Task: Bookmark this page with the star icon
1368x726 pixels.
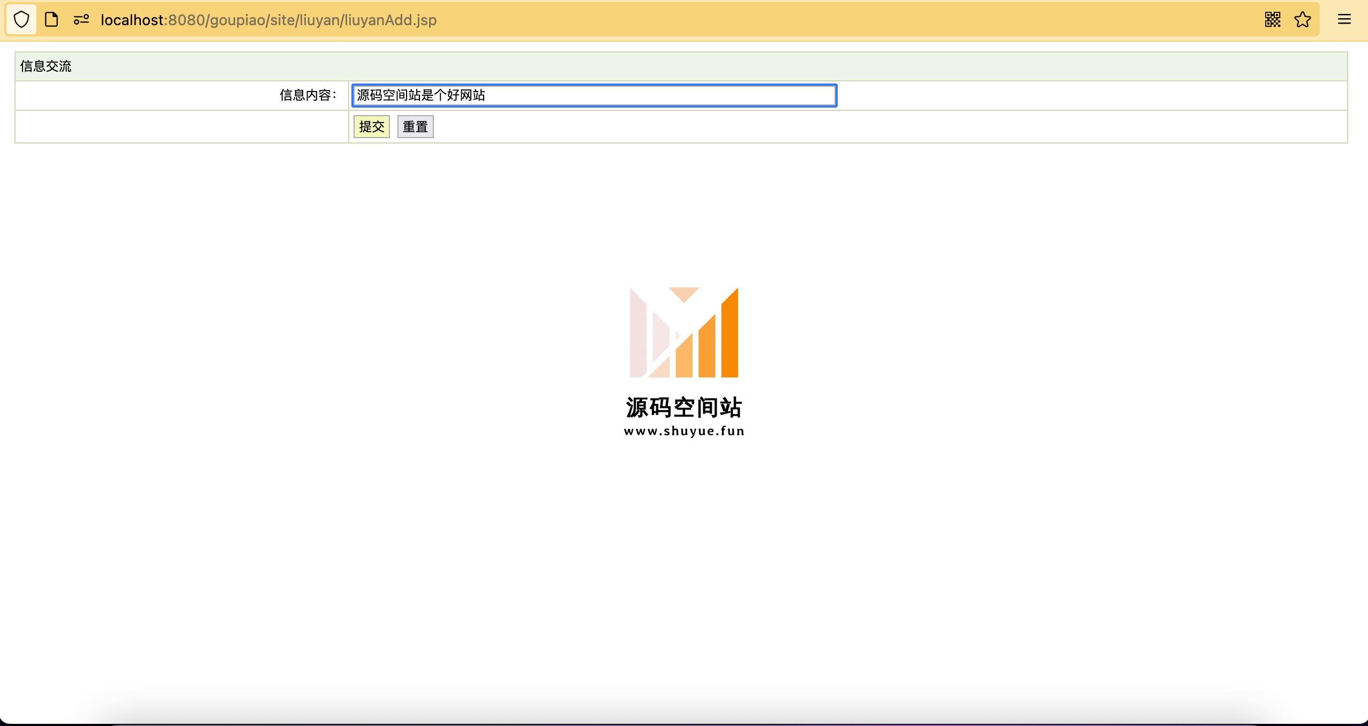Action: (x=1303, y=20)
